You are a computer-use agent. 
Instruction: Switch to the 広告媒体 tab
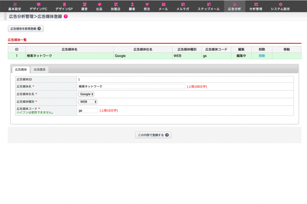[21, 69]
